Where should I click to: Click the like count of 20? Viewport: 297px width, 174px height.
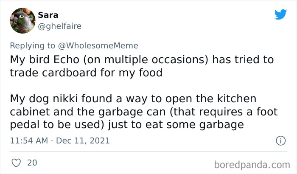tap(32, 163)
